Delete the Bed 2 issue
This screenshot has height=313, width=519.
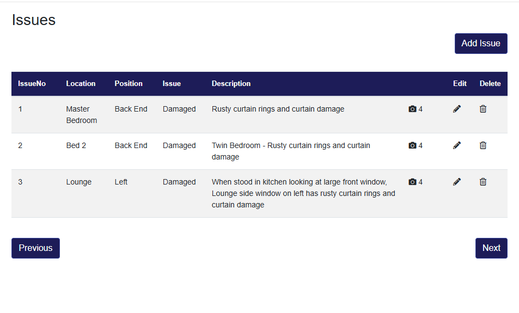pyautogui.click(x=483, y=145)
